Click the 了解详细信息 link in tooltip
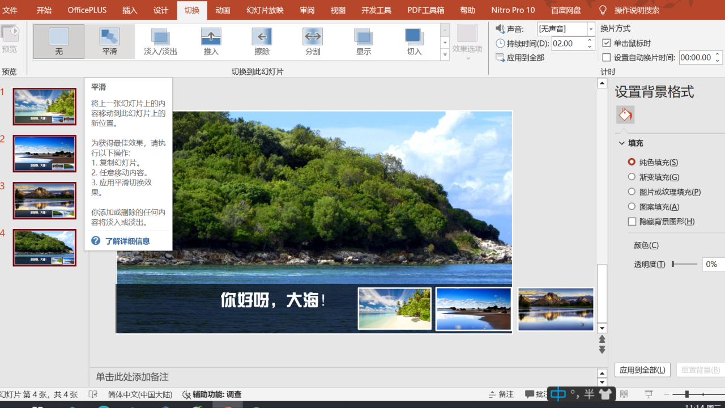This screenshot has height=408, width=725. [126, 241]
